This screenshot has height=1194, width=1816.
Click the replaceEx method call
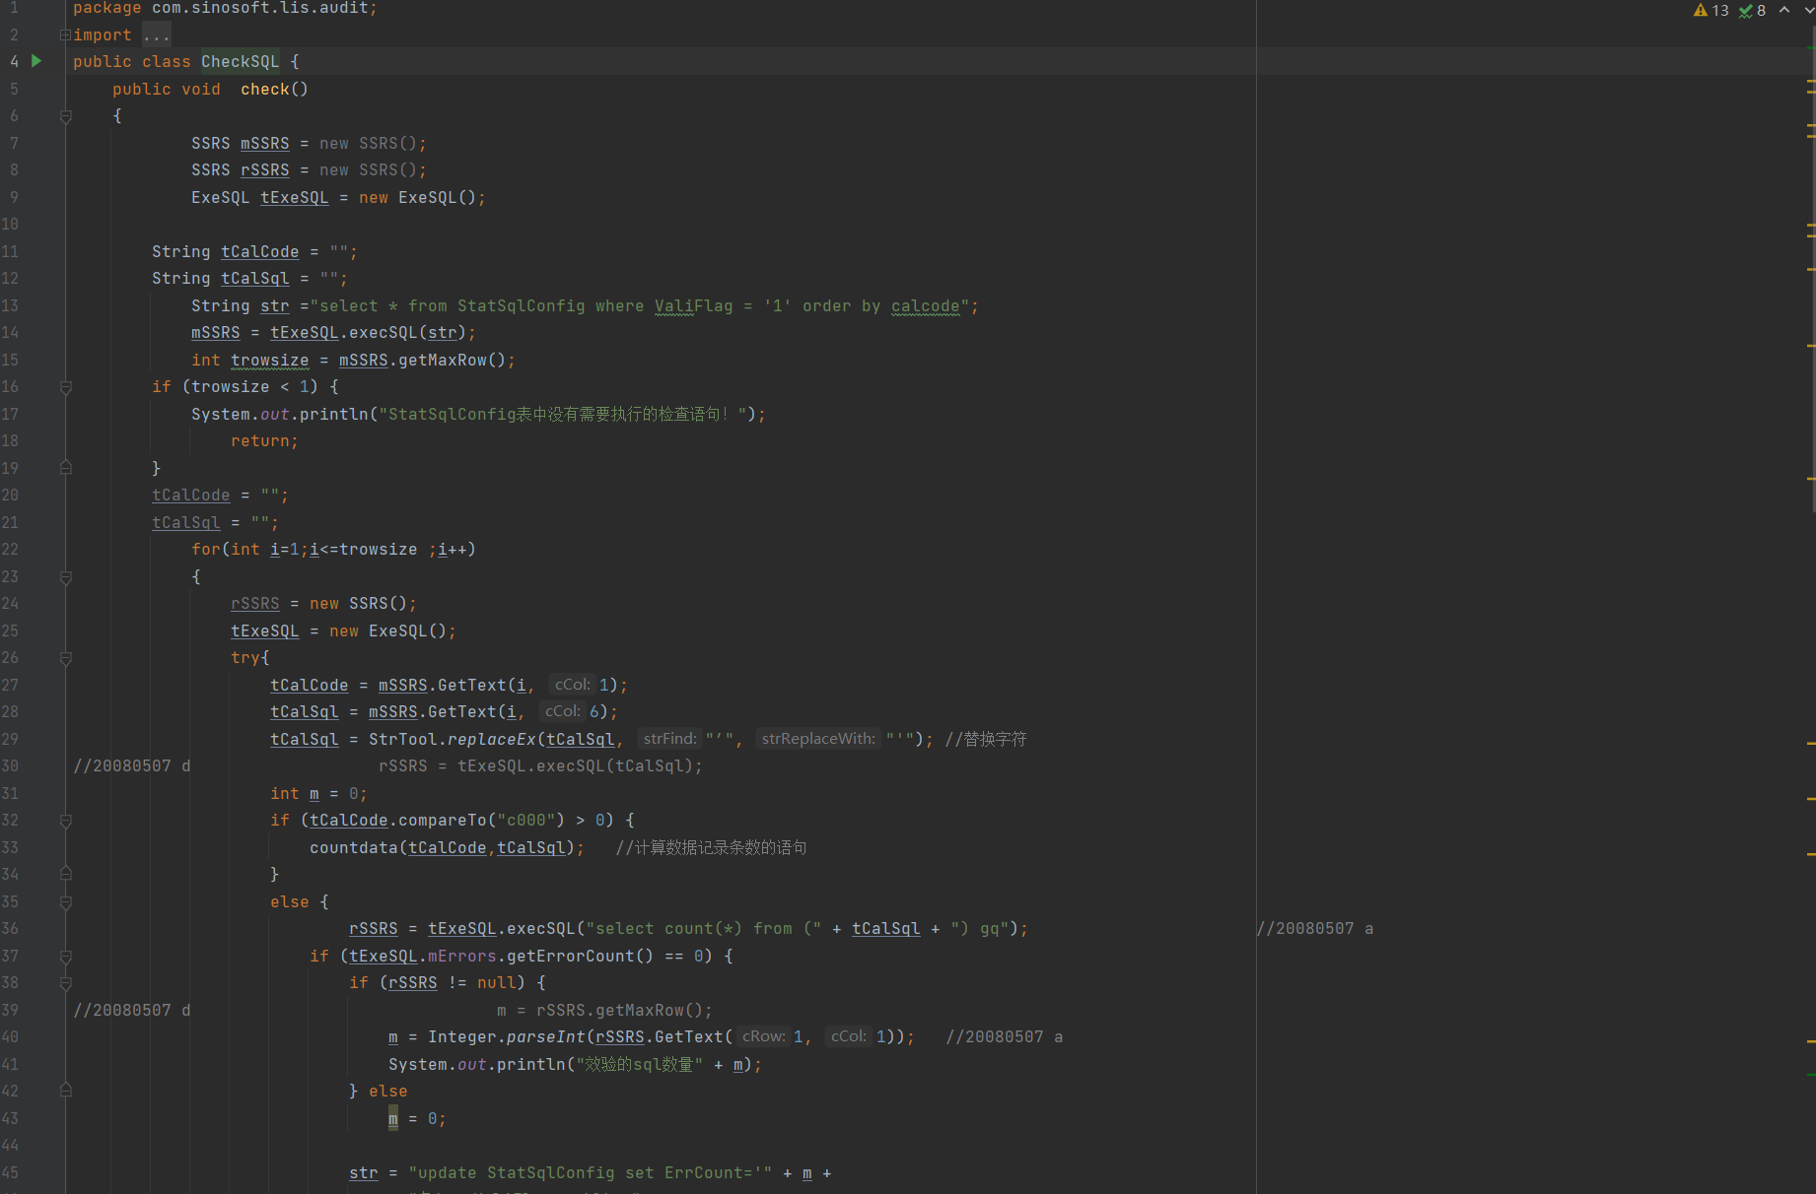492,739
